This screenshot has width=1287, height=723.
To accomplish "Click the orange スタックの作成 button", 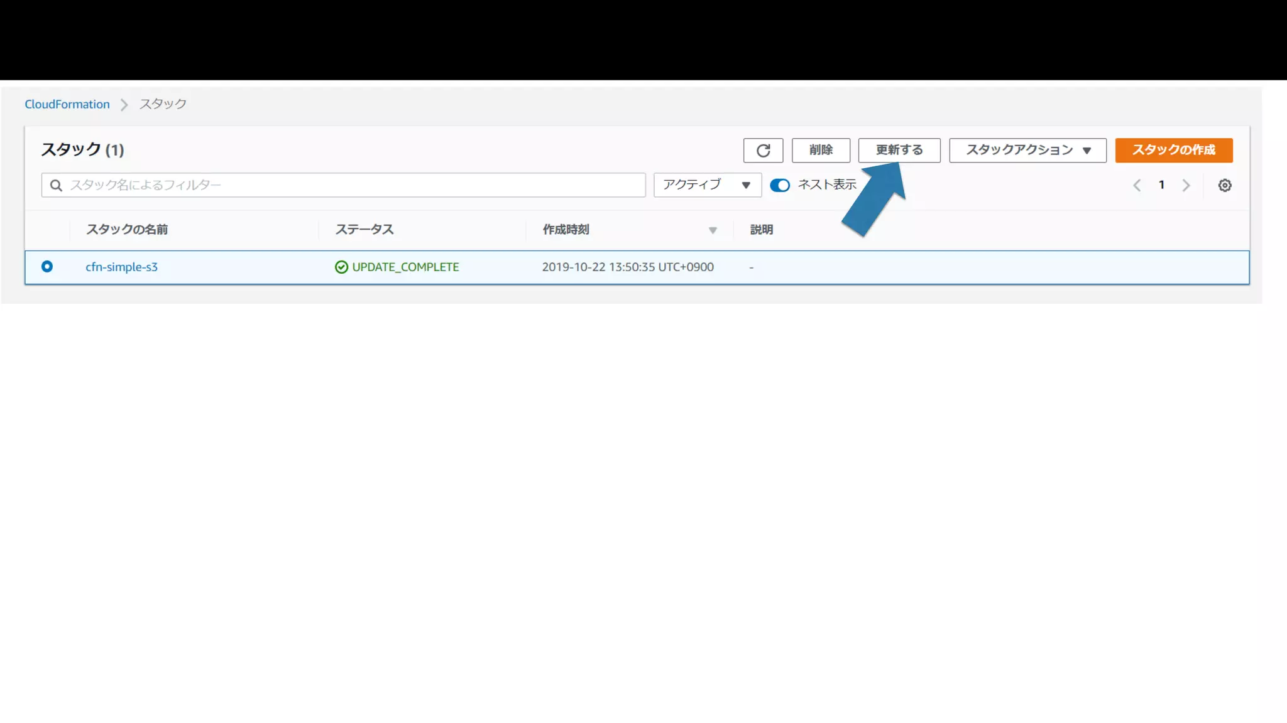I will (1173, 151).
